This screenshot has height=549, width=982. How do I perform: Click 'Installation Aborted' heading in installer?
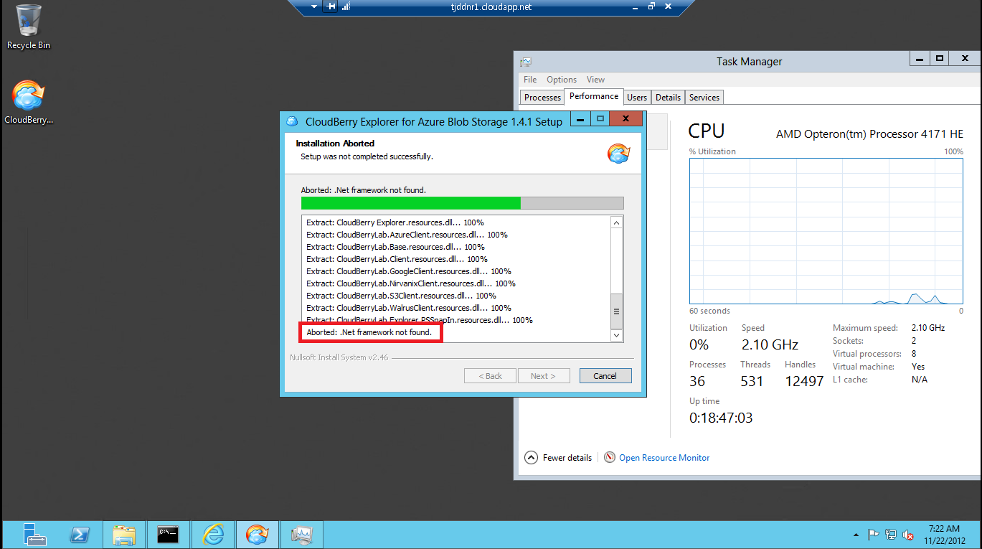335,144
